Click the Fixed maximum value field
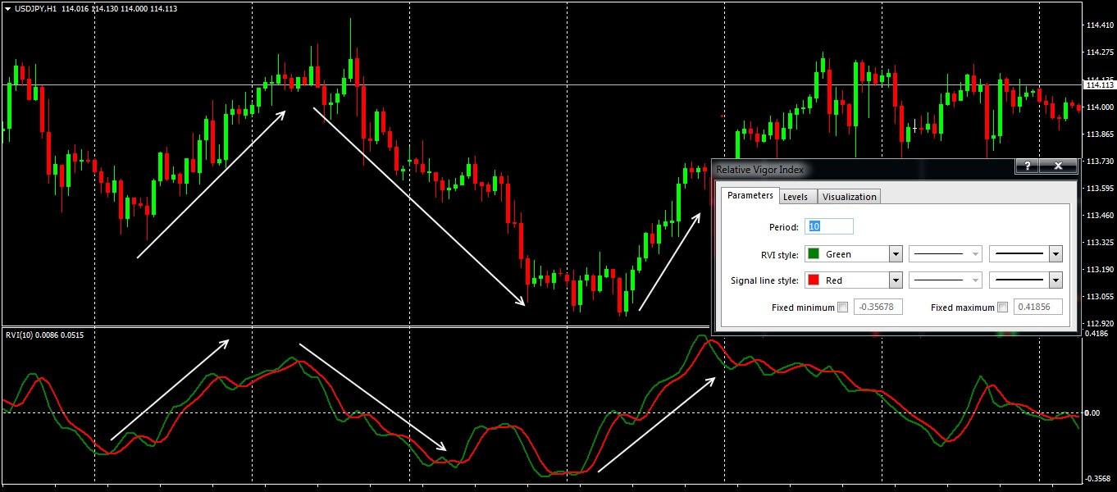1117x492 pixels. tap(1037, 307)
